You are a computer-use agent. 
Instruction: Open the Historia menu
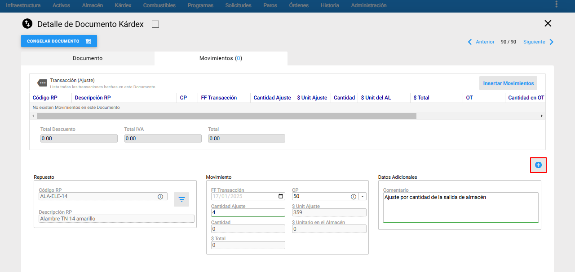(x=330, y=5)
